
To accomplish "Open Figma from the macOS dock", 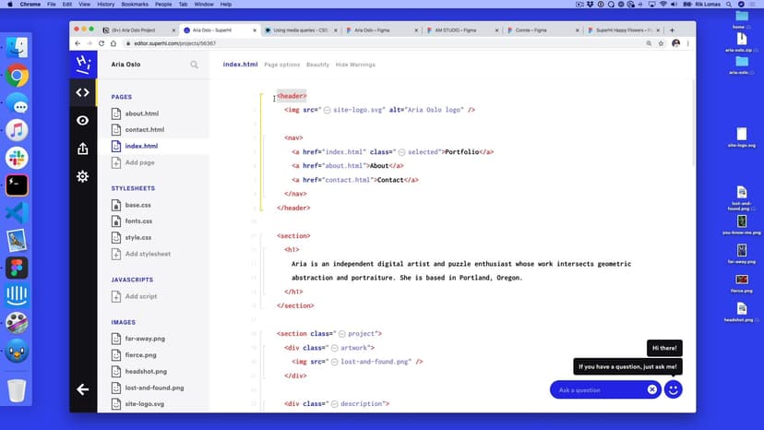I will [17, 268].
